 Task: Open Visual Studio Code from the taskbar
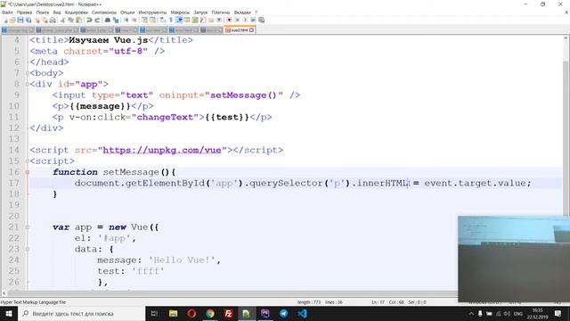click(x=302, y=313)
